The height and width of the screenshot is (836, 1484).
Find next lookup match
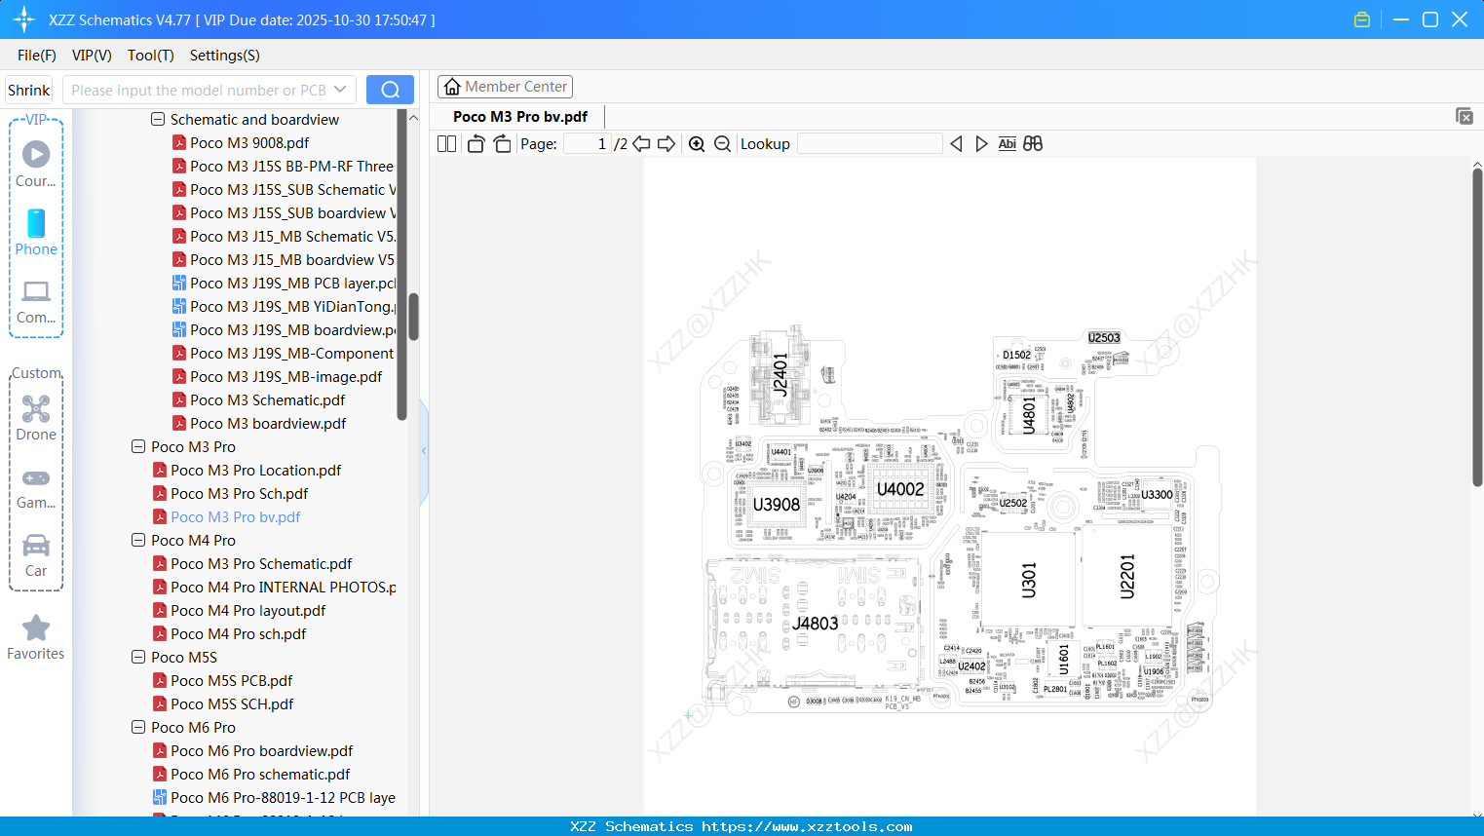pyautogui.click(x=981, y=144)
